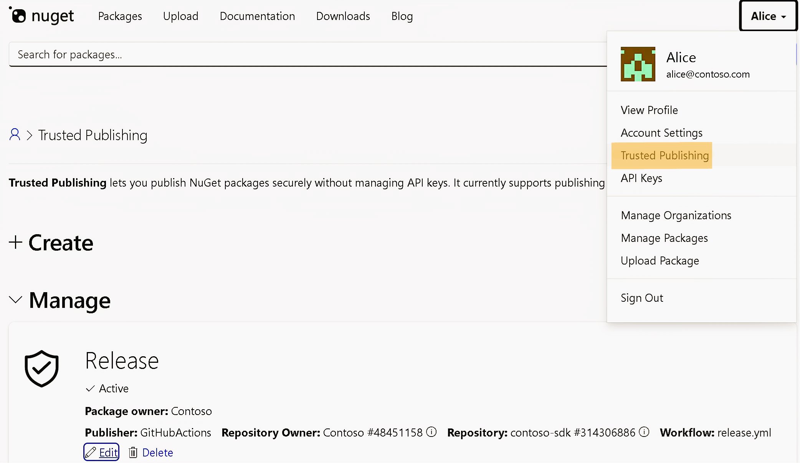This screenshot has height=463, width=800.
Task: Click the info icon beside Repository Owner
Action: pyautogui.click(x=431, y=432)
